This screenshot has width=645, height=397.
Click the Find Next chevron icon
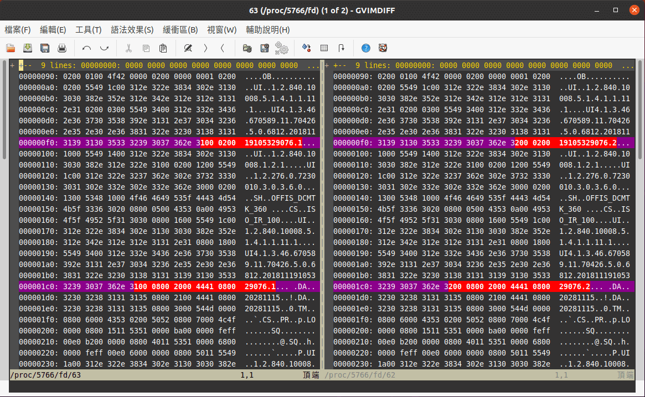[205, 48]
